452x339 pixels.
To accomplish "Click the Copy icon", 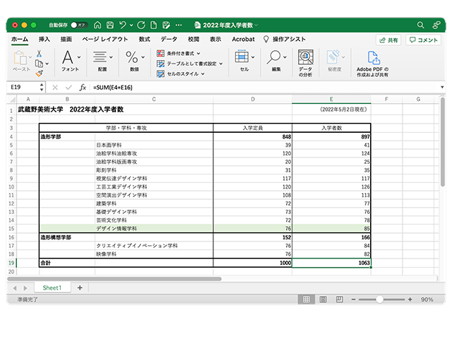I will [x=40, y=64].
